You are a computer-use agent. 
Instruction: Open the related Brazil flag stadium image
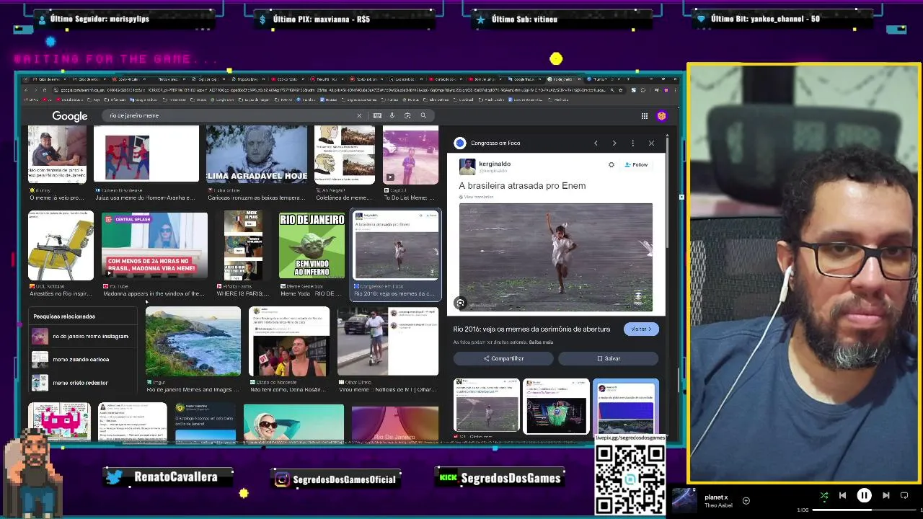pos(556,407)
